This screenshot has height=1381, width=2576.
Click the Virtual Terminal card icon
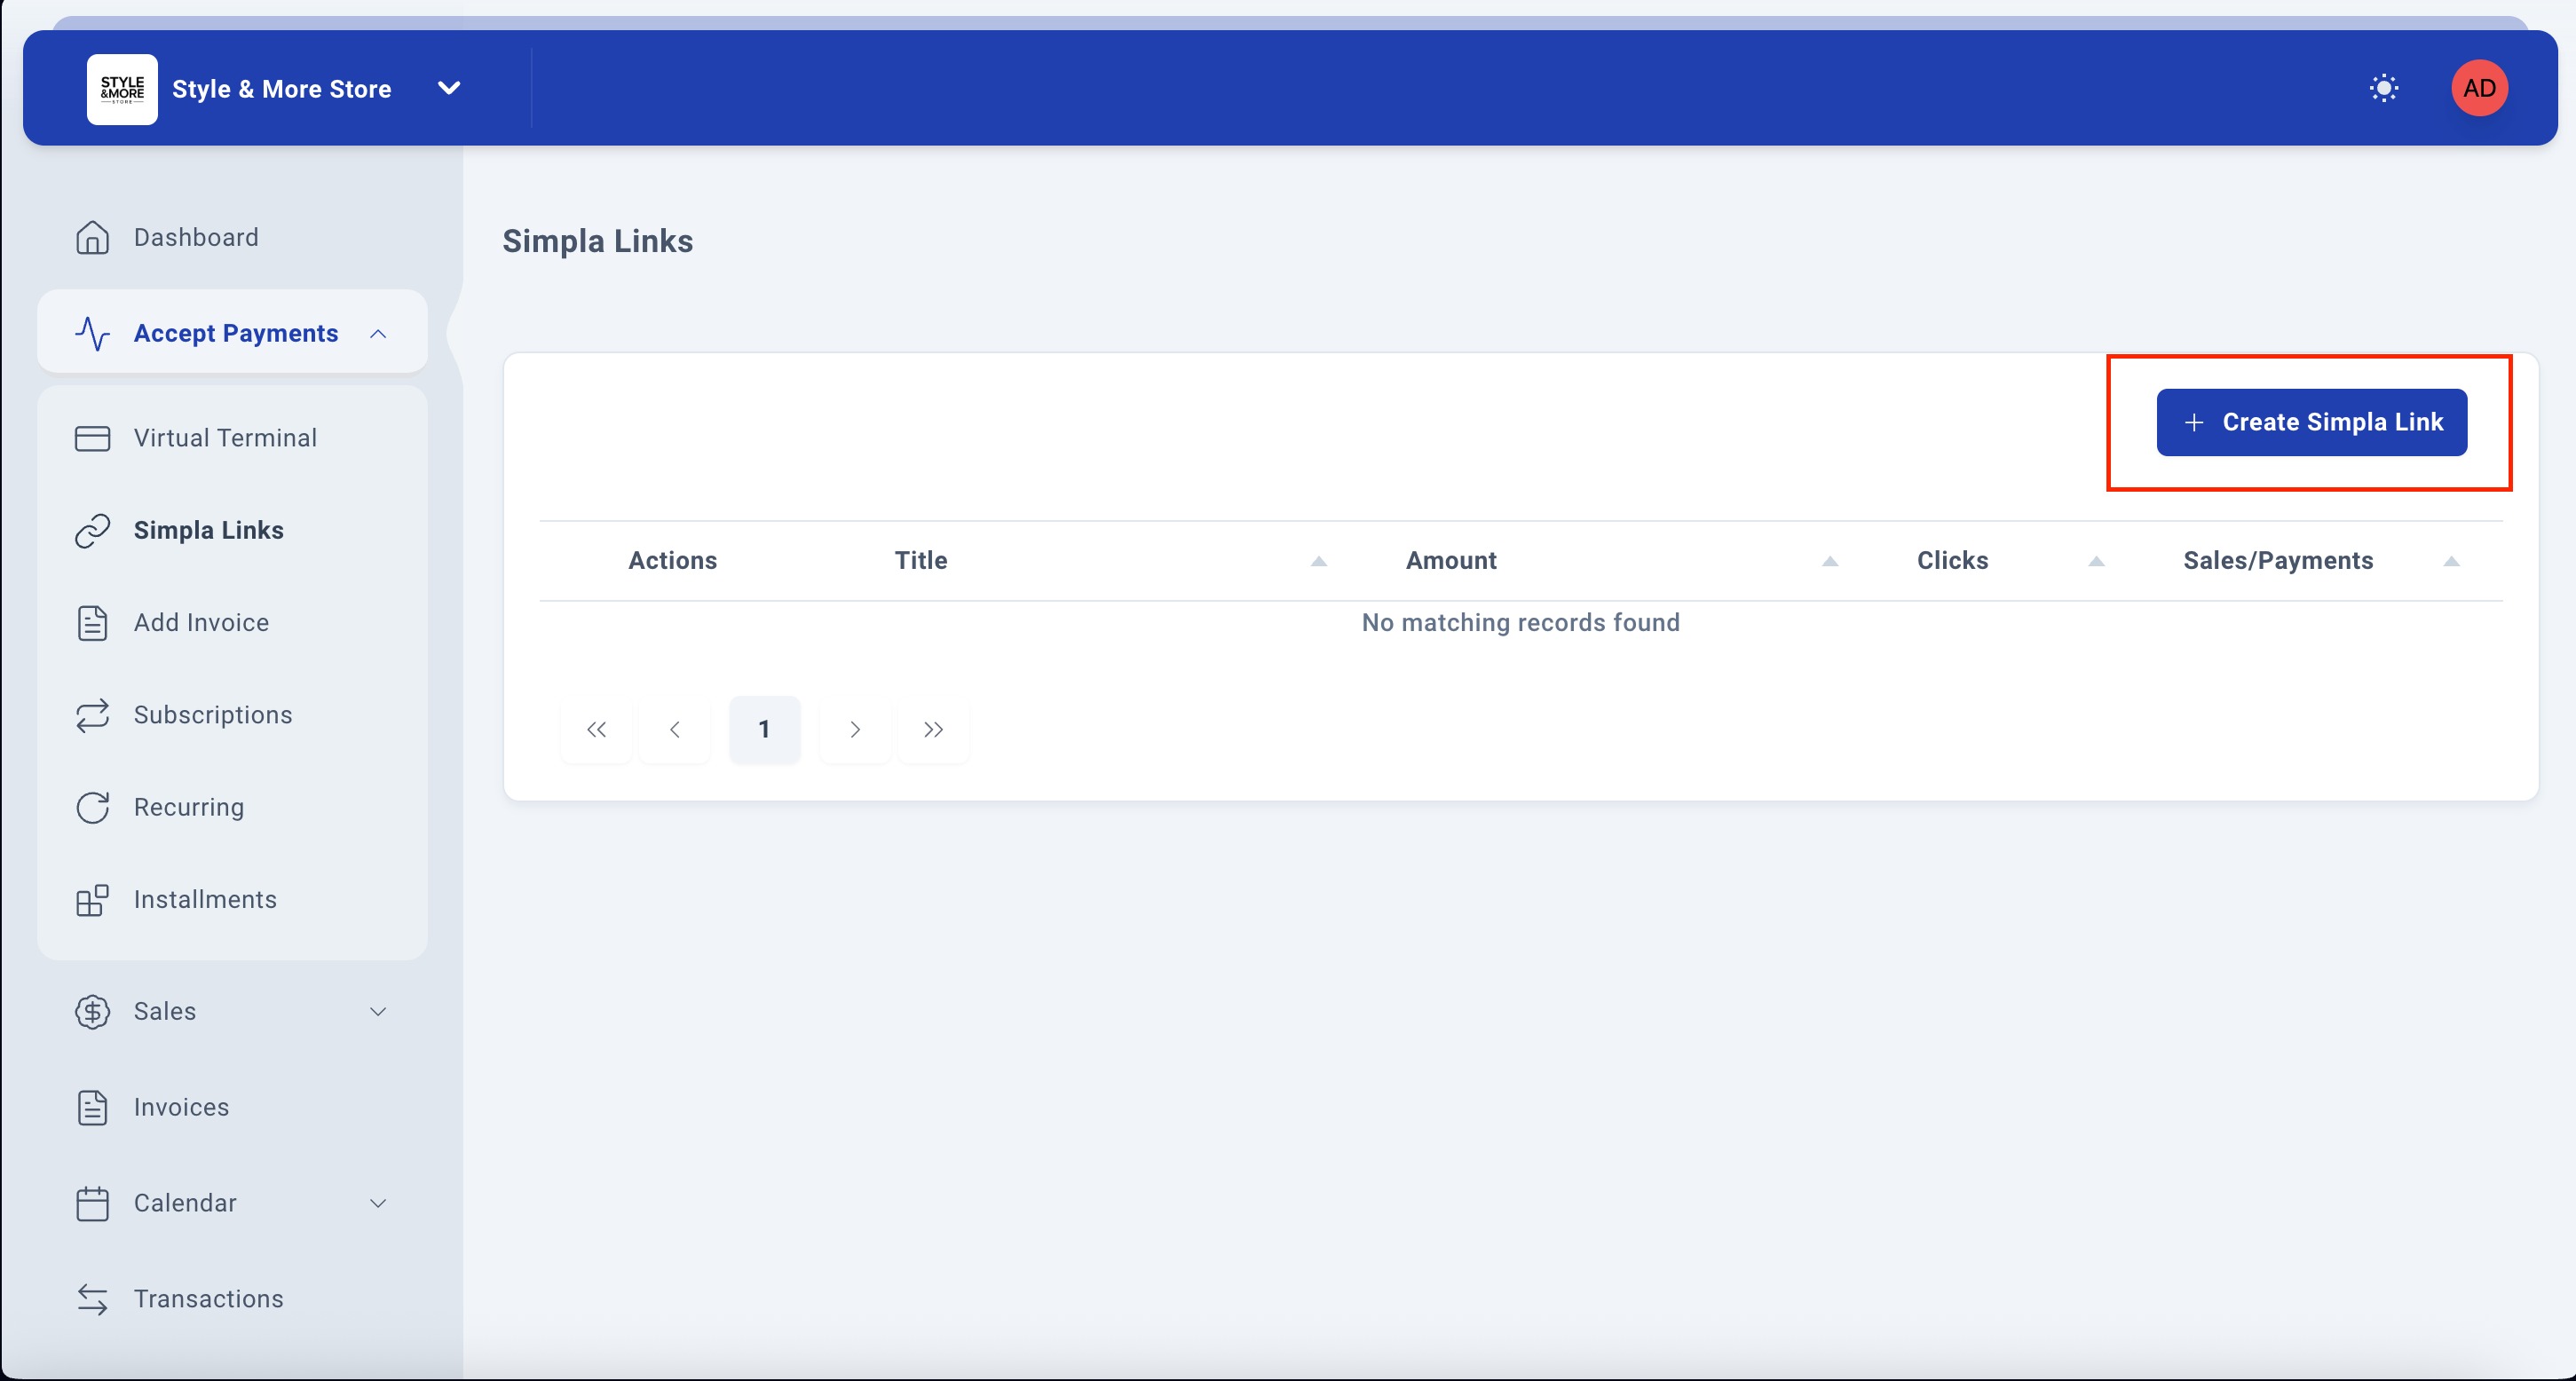(92, 439)
